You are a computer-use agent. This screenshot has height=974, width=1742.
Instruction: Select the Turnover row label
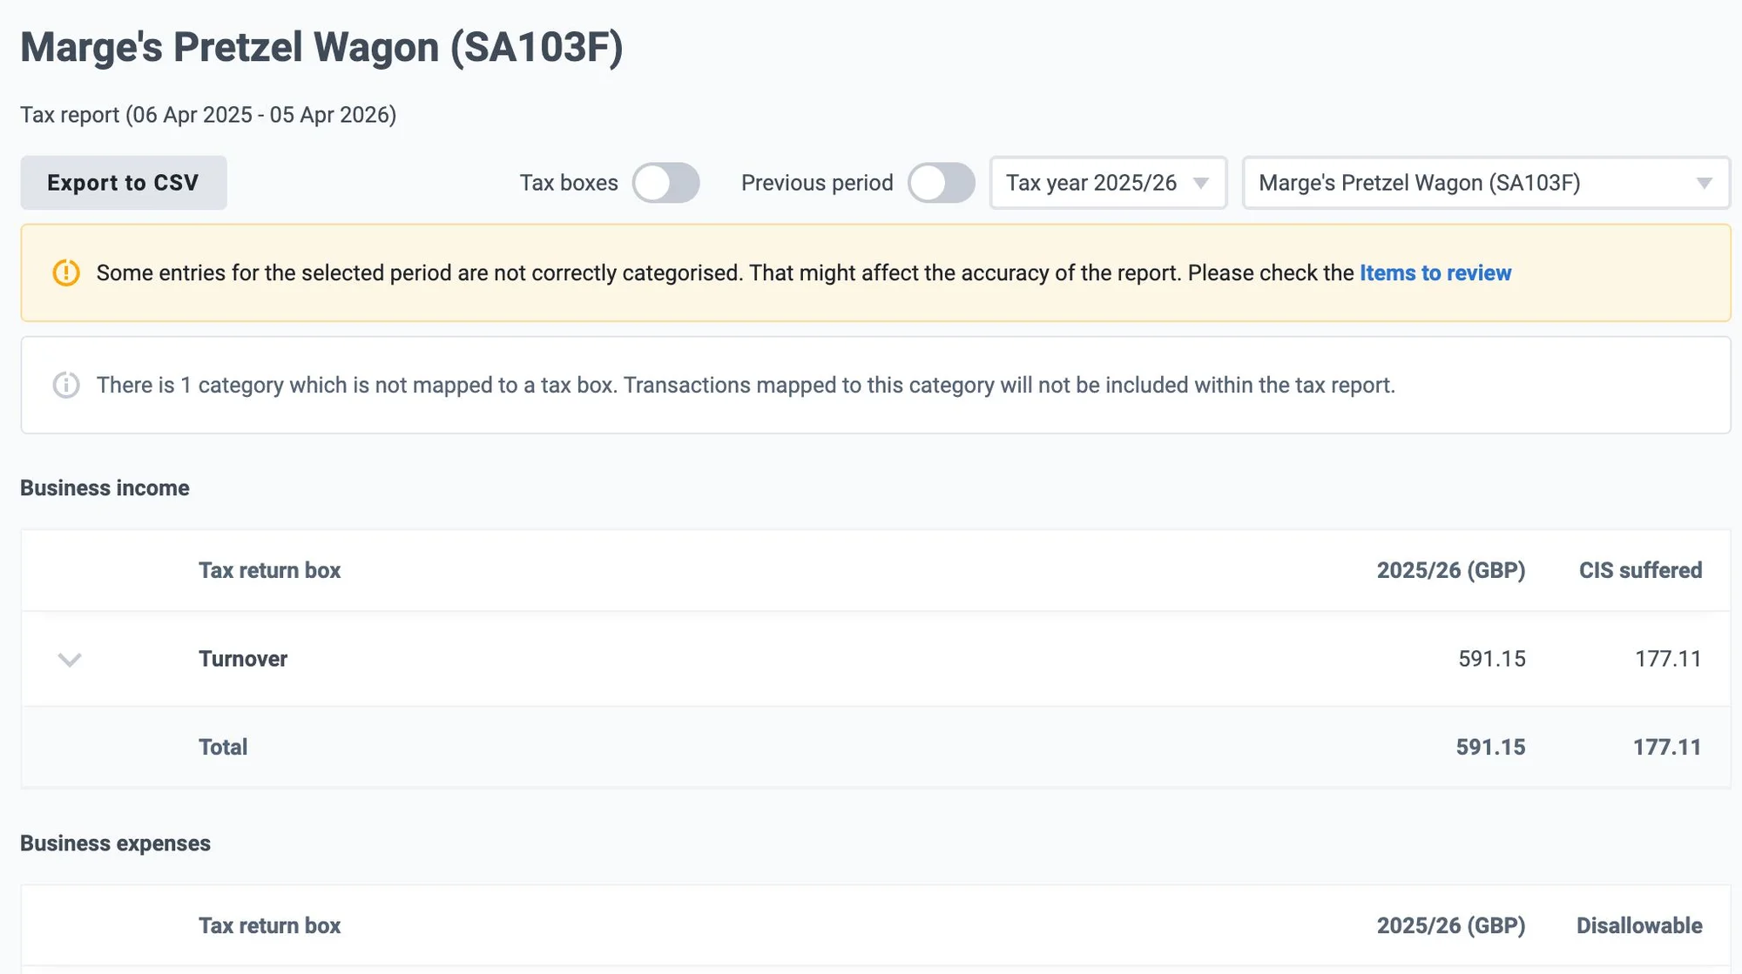[x=243, y=659]
